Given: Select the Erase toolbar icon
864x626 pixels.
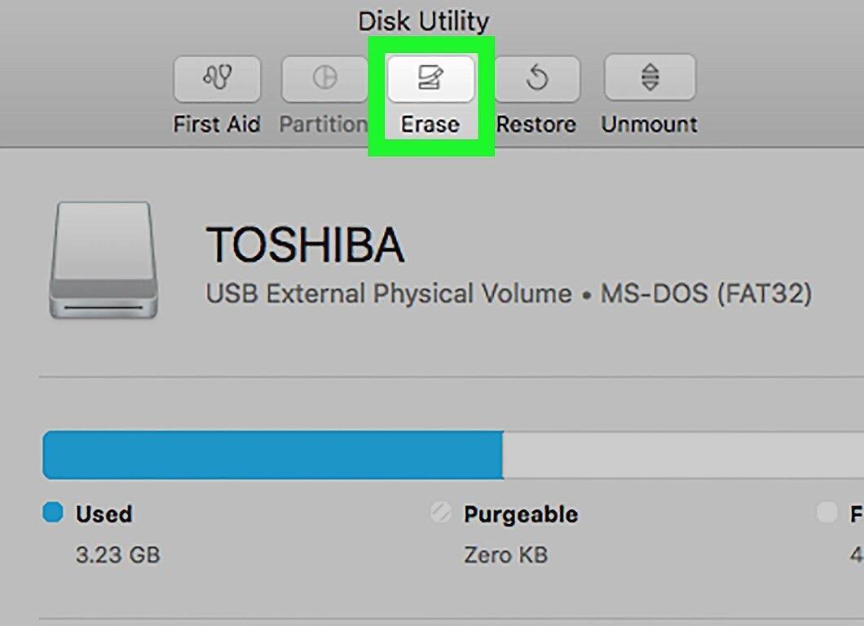Looking at the screenshot, I should 431,78.
